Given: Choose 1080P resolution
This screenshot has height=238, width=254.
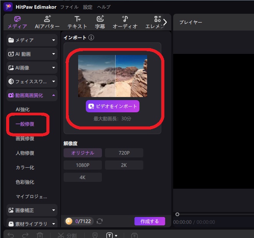Looking at the screenshot, I should [83, 165].
